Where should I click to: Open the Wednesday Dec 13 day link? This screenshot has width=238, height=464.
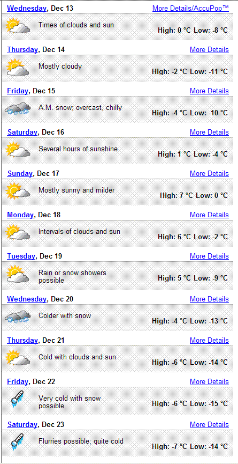[x=27, y=8]
